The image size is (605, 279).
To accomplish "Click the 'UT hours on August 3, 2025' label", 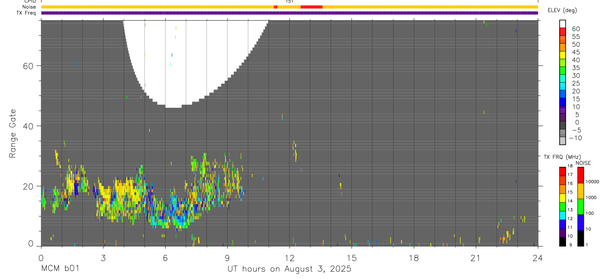I will click(289, 269).
